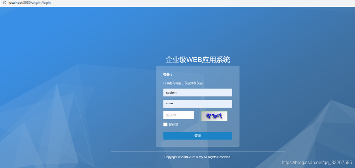Focus the masked password field
Viewport: 355px width, 168px height.
pos(198,104)
